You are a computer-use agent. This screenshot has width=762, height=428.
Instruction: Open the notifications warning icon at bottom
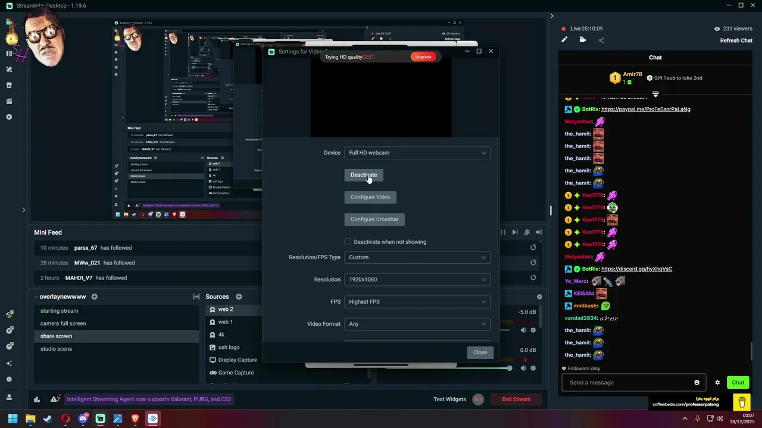coord(55,399)
